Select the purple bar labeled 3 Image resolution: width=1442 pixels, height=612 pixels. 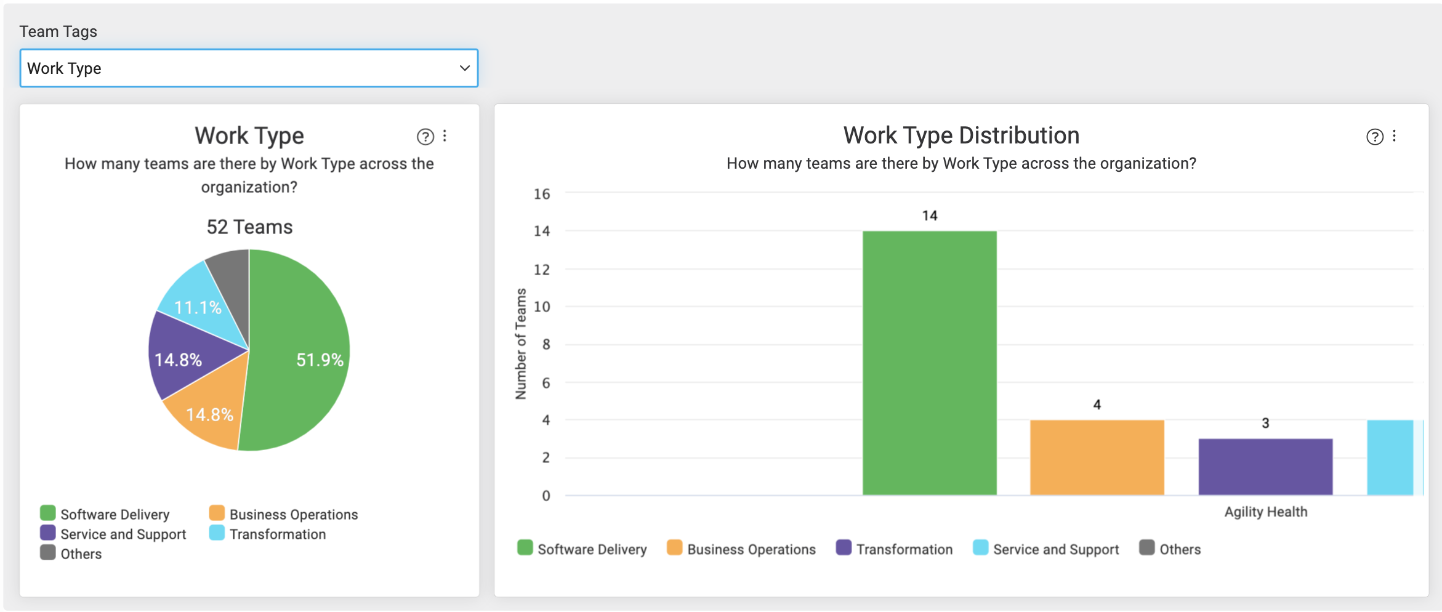[x=1266, y=467]
